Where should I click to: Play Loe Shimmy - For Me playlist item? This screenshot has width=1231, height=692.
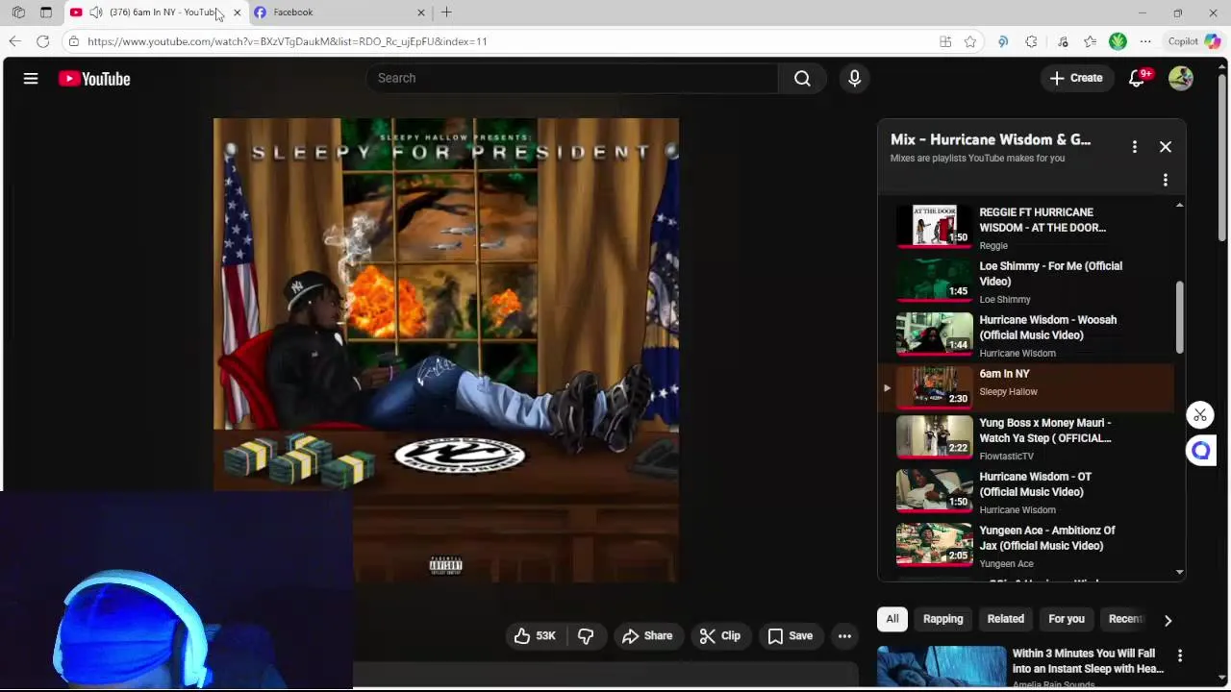[1025, 282]
